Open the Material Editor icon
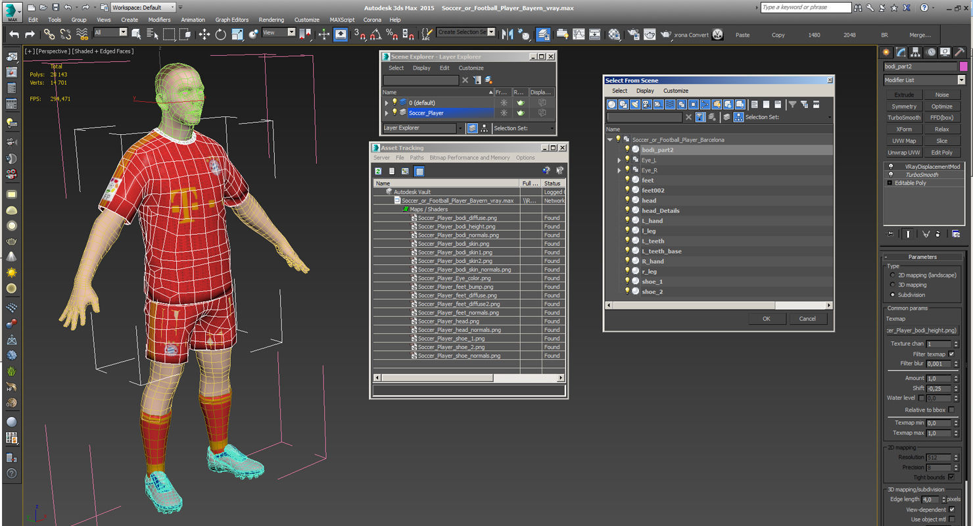 pyautogui.click(x=614, y=34)
